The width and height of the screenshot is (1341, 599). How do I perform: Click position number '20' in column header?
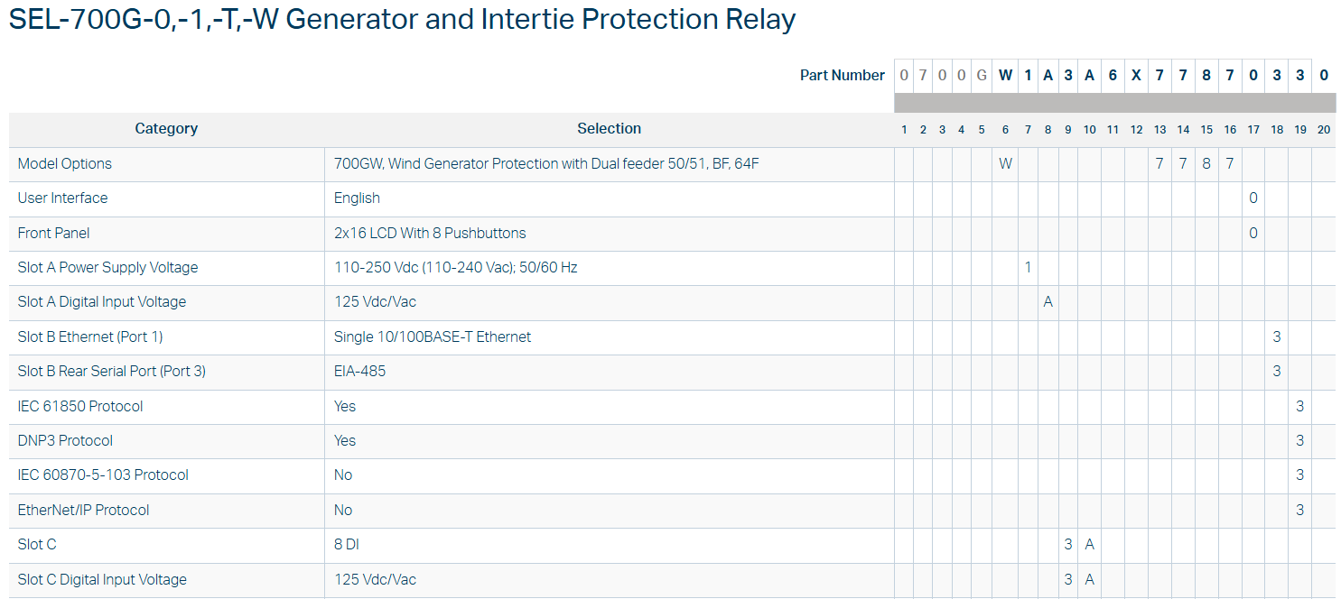(1324, 130)
